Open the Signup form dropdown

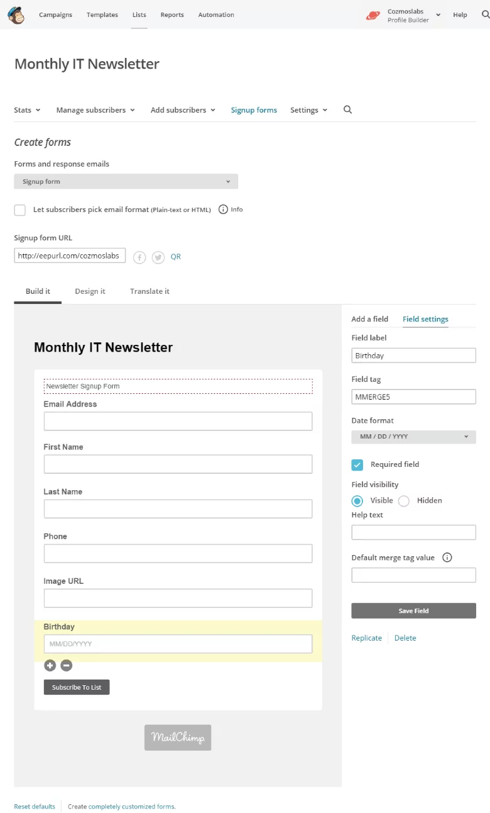[126, 181]
